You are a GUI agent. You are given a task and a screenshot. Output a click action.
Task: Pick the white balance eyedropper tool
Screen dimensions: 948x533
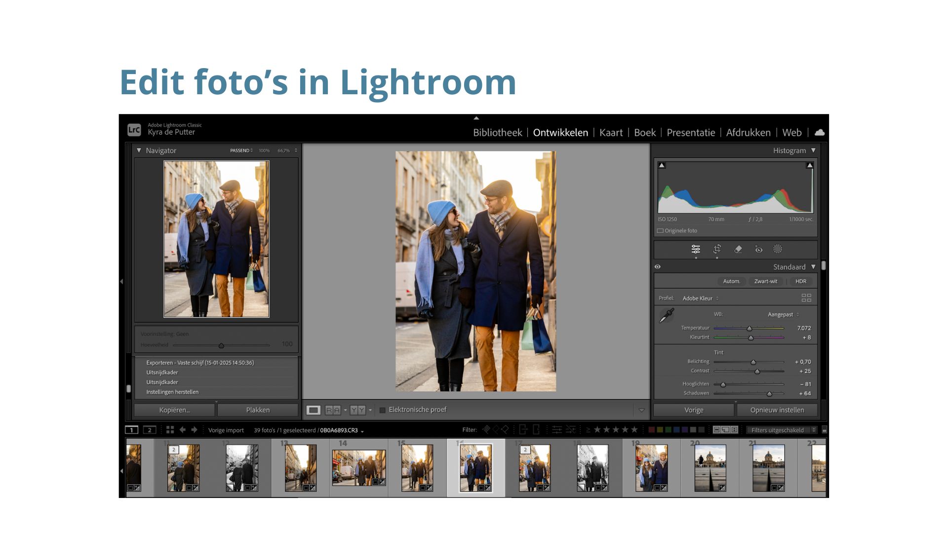667,315
